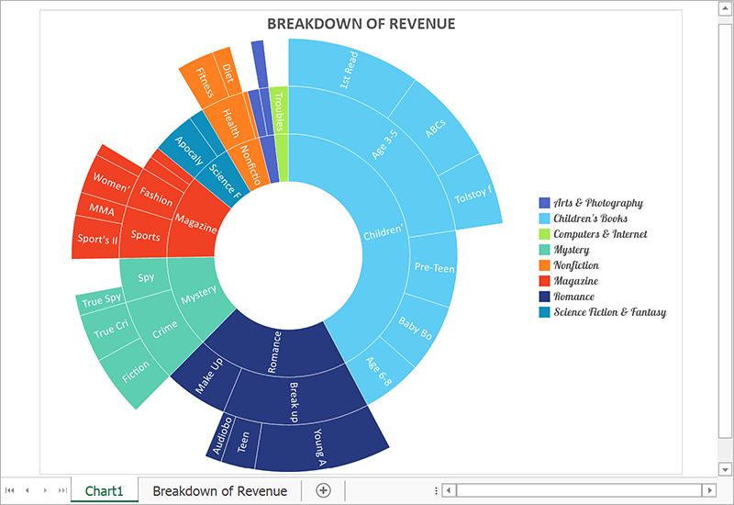Select the Pre-Teen chart segment

point(433,268)
